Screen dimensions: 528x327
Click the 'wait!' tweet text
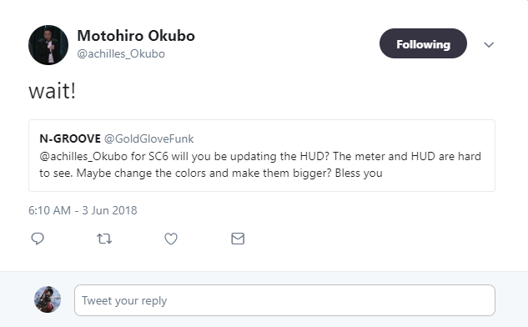53,91
